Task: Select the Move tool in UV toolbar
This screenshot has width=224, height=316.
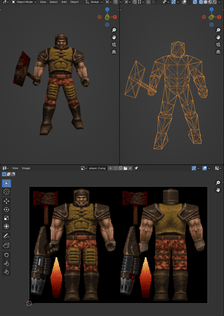Action: (x=6, y=201)
